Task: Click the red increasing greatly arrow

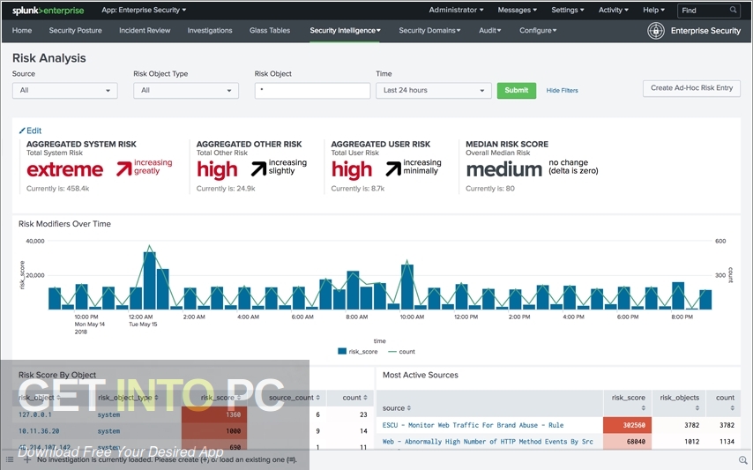Action: coord(123,168)
